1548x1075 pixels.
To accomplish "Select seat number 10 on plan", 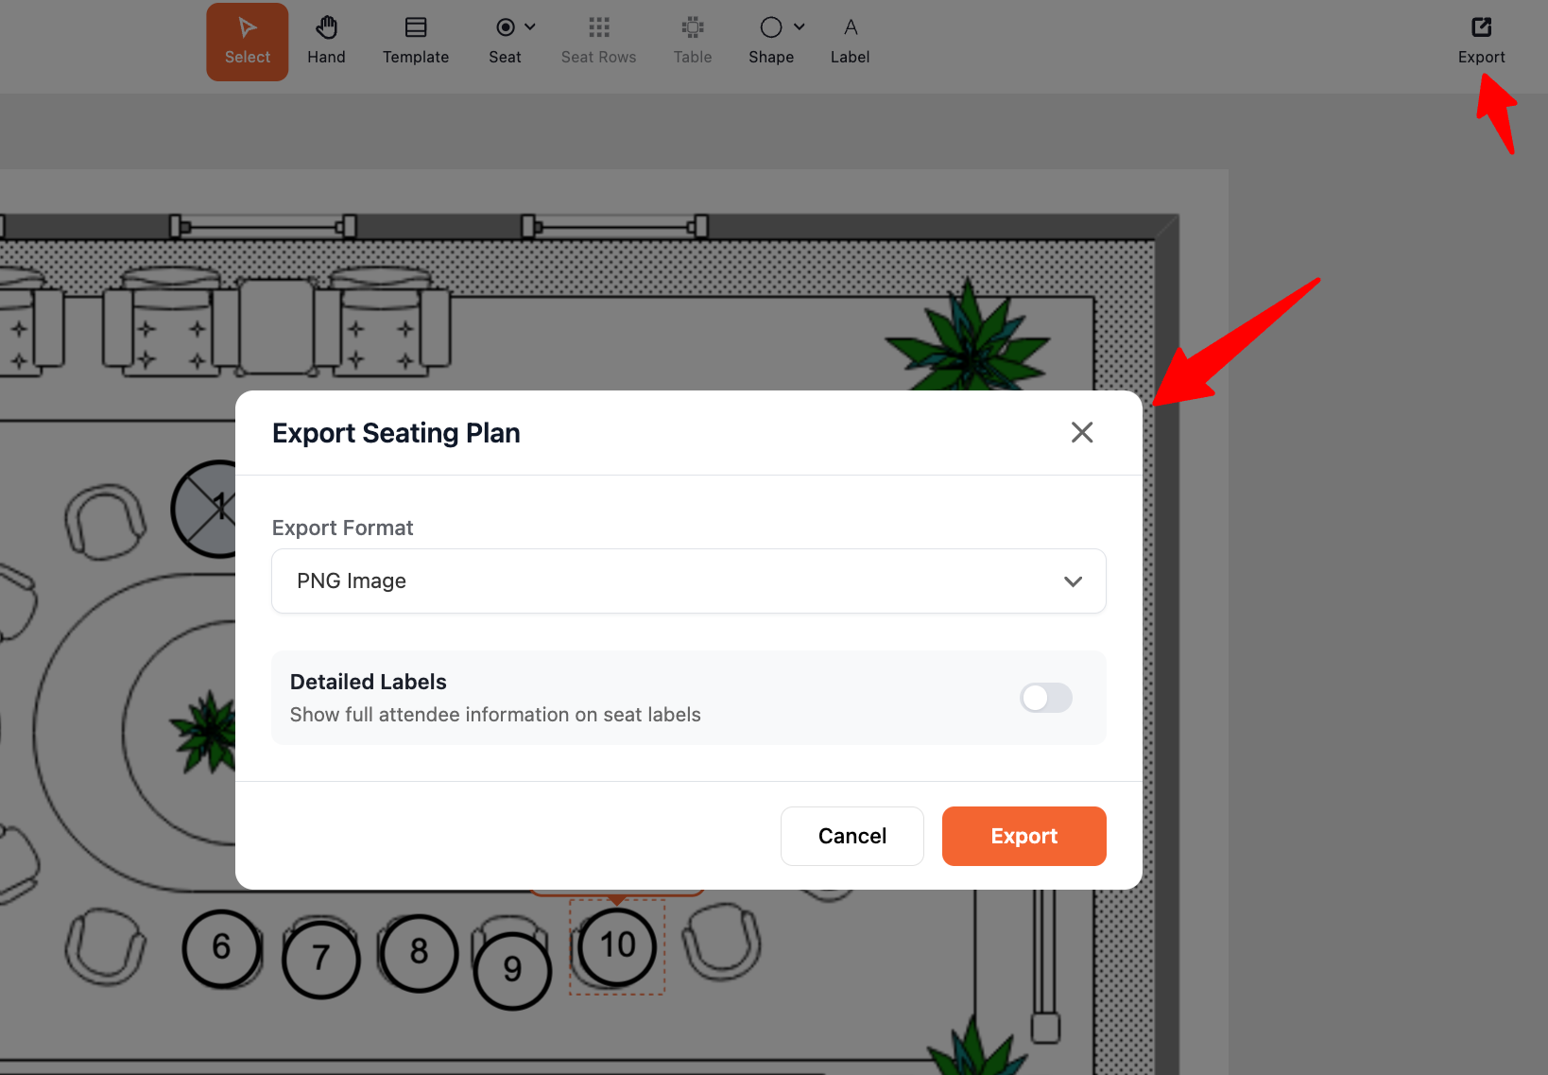I will (617, 945).
